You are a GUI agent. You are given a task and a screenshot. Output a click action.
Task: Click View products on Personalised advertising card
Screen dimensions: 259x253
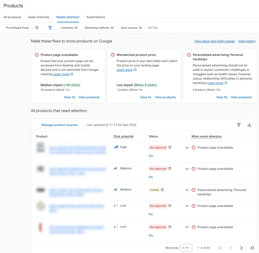click(x=241, y=97)
